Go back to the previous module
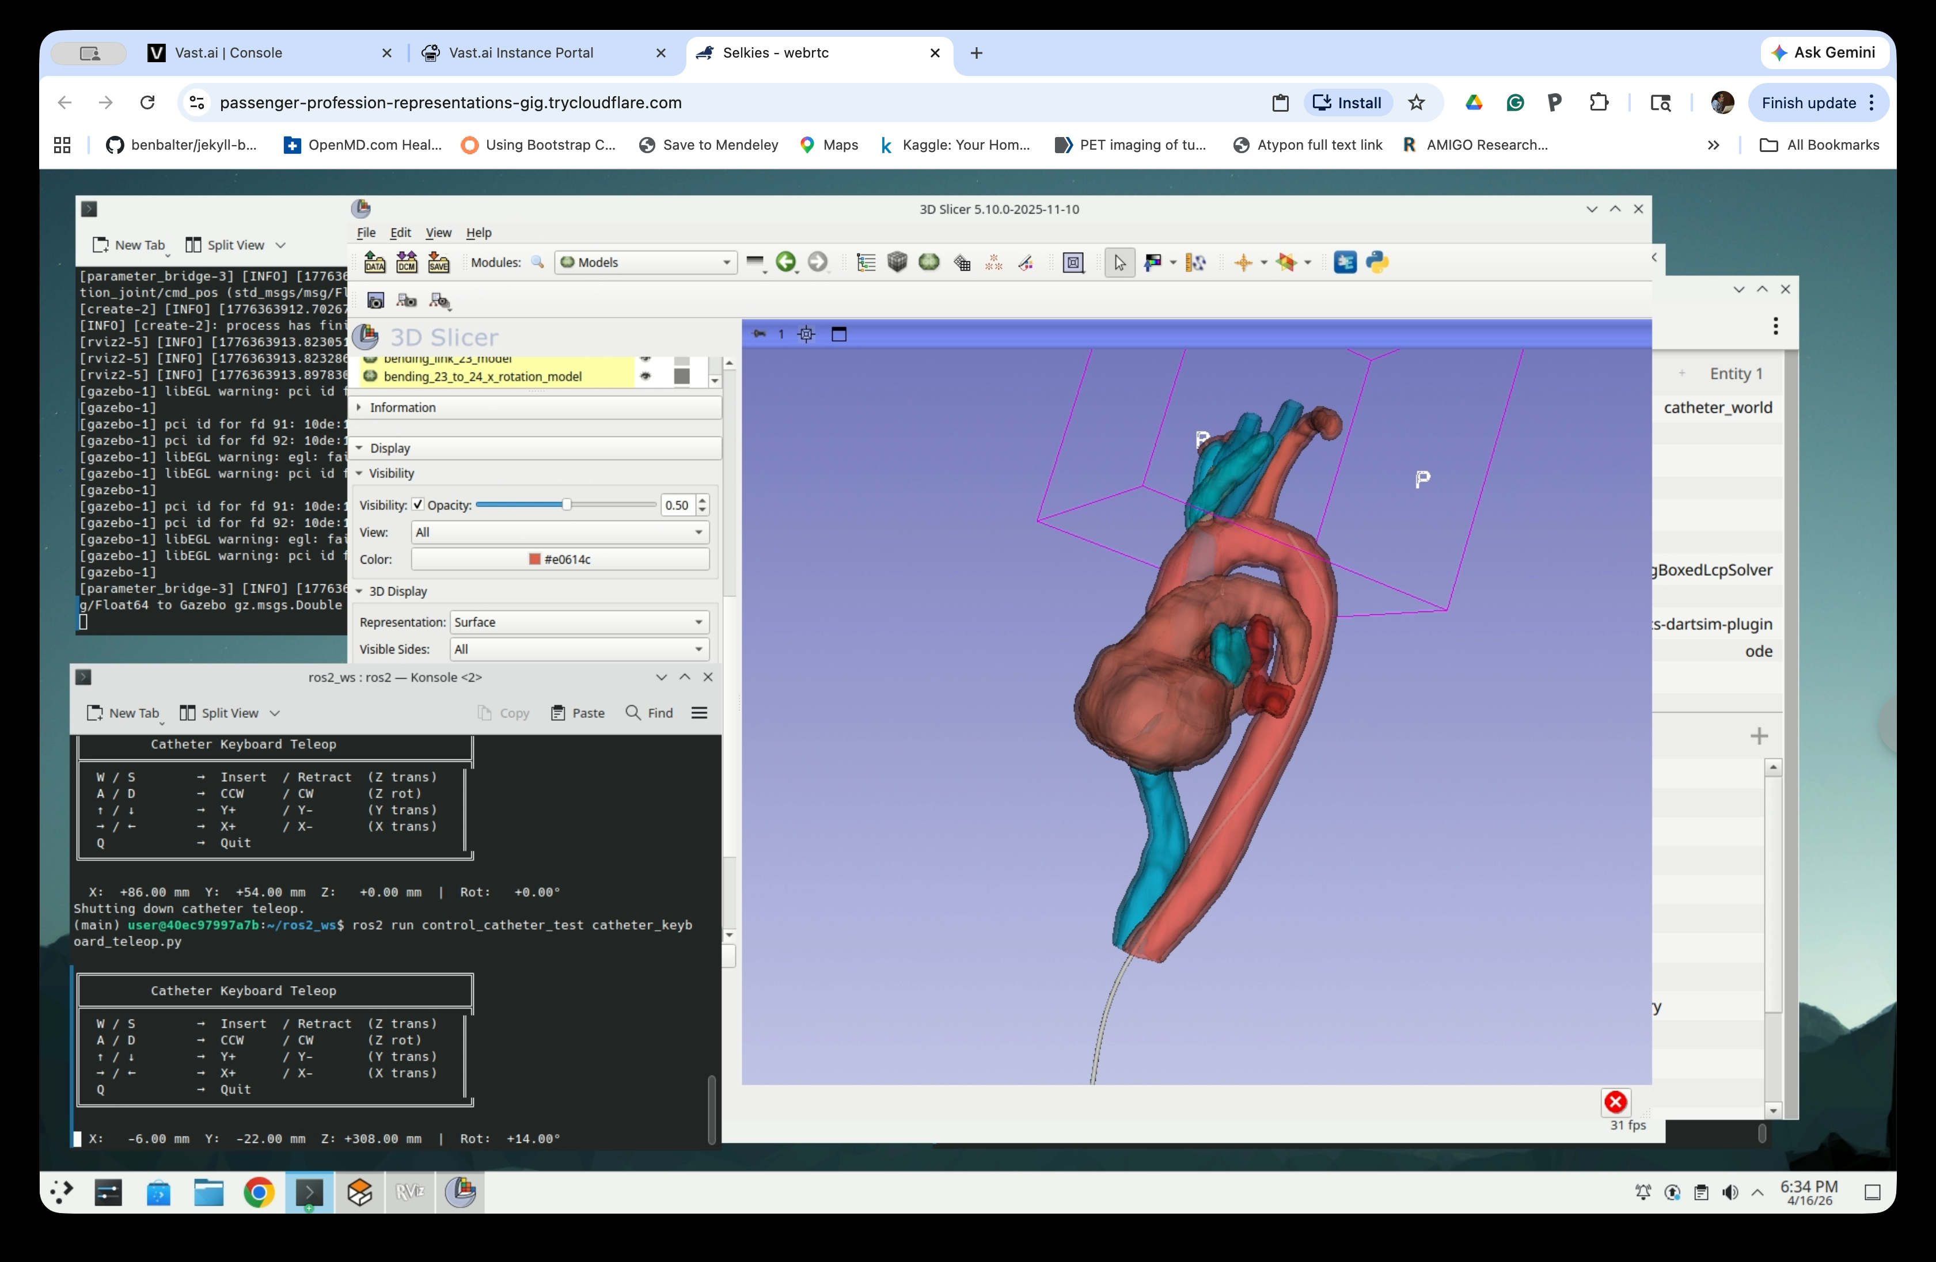The height and width of the screenshot is (1262, 1936). click(786, 262)
